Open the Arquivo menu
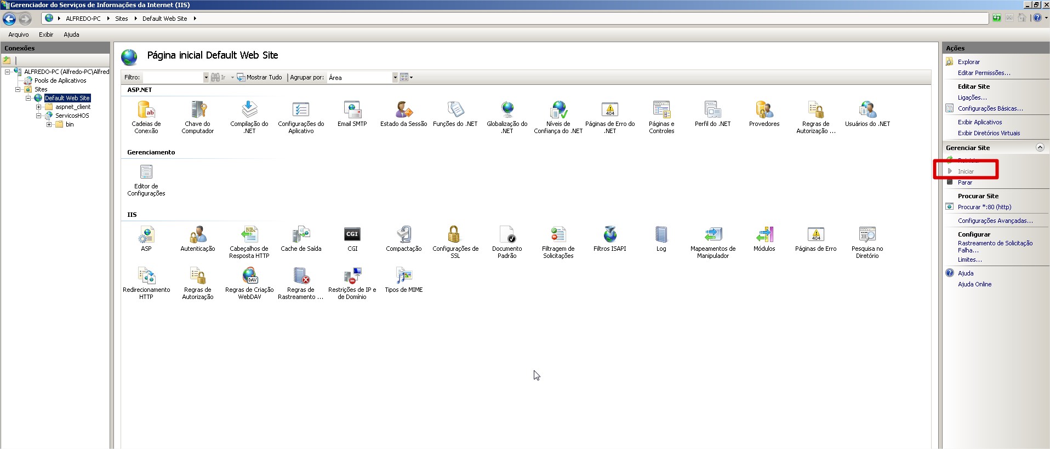 (x=19, y=34)
